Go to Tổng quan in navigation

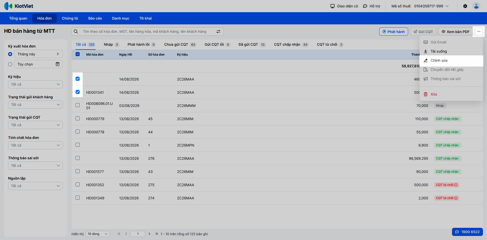[x=18, y=18]
